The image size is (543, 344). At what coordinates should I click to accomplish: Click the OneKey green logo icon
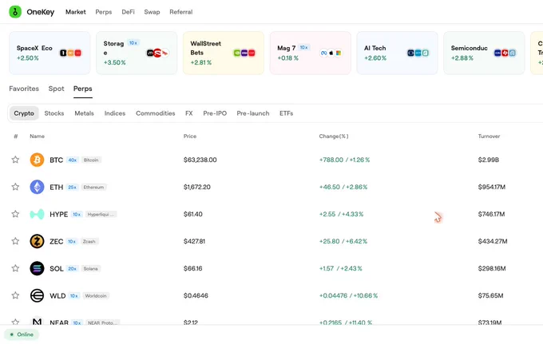[15, 12]
